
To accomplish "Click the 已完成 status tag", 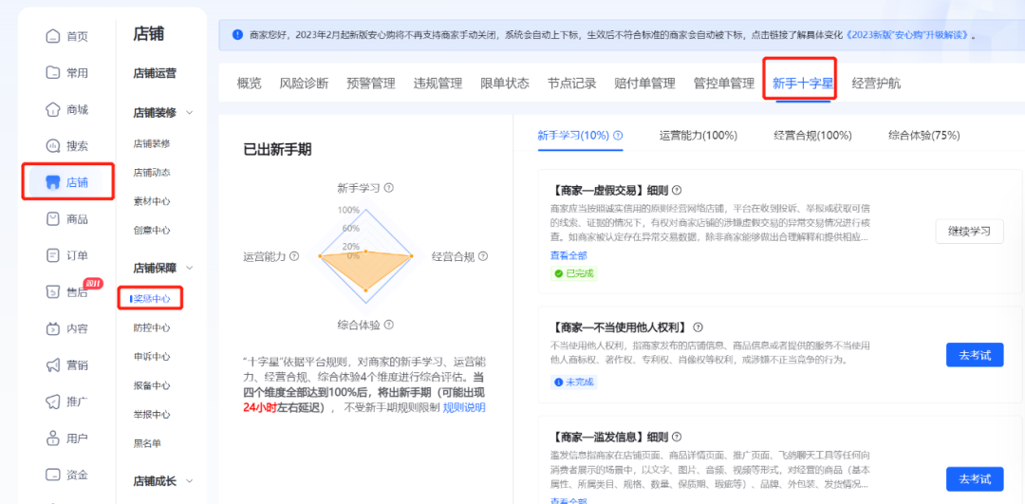I will point(574,273).
